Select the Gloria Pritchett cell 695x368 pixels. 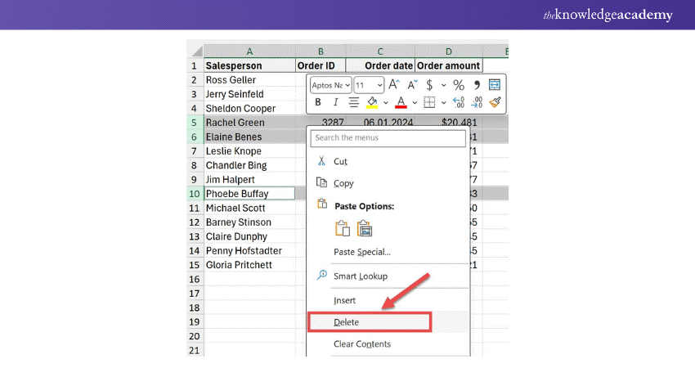249,265
